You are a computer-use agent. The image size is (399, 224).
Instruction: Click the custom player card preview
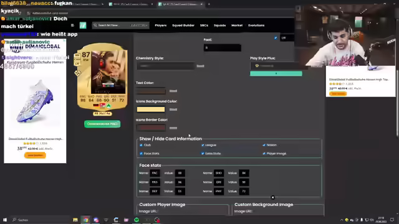(102, 77)
